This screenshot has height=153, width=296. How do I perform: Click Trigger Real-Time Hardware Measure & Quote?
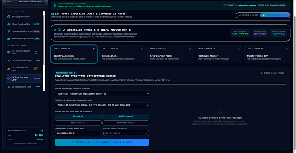pos(102,142)
